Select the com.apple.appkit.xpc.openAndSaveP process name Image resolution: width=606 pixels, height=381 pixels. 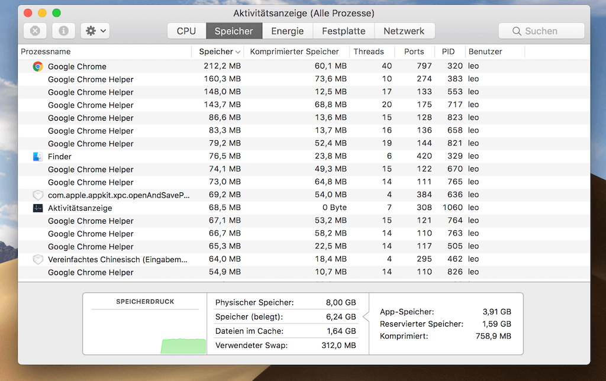coord(118,195)
